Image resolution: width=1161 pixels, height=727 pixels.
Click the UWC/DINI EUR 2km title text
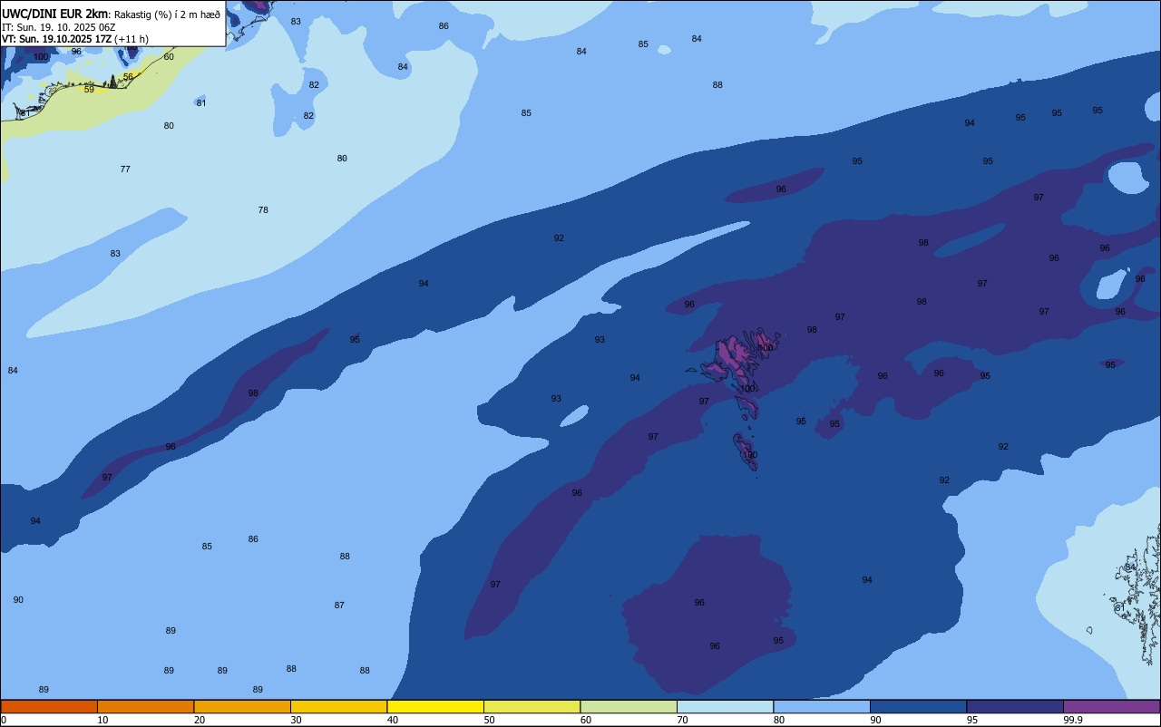click(x=55, y=14)
